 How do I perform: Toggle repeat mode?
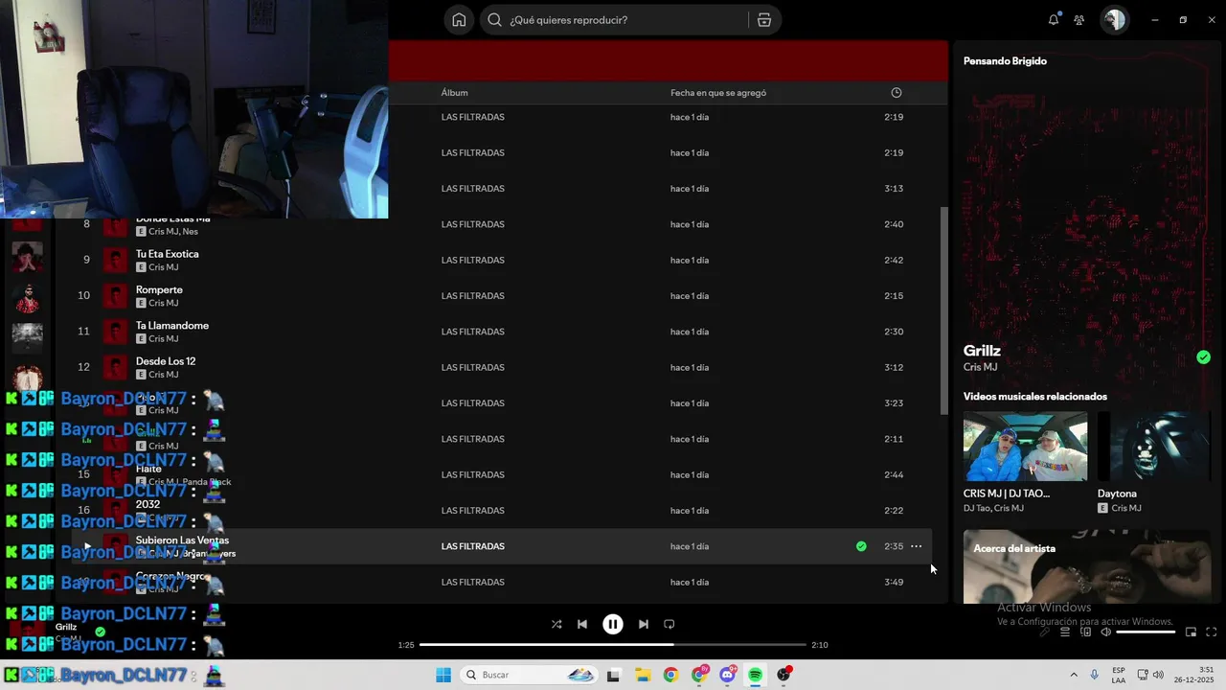click(x=670, y=624)
